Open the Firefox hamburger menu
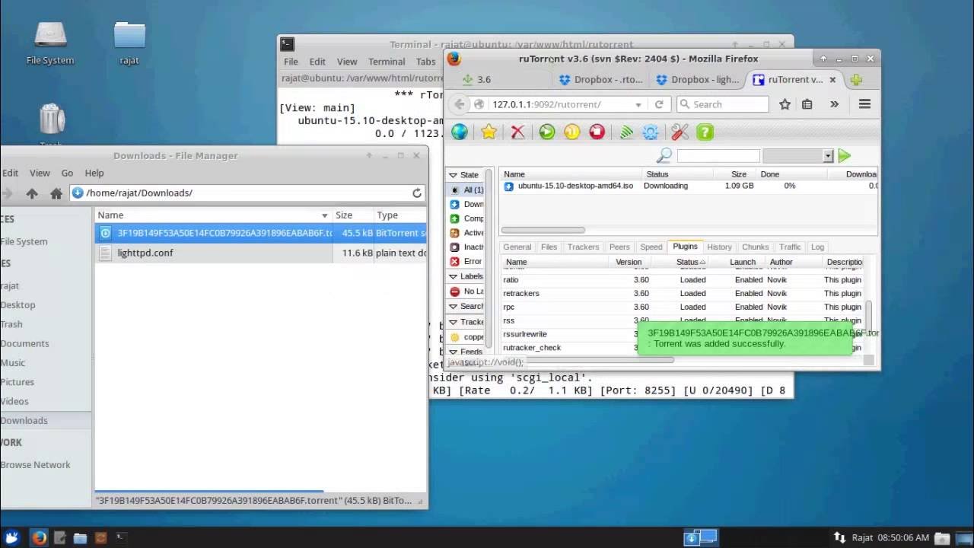 [864, 104]
